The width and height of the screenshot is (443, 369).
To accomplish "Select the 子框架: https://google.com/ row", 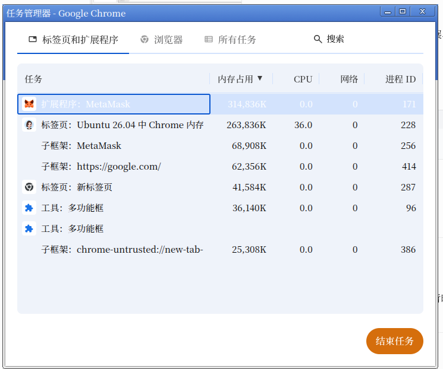I will coord(221,166).
